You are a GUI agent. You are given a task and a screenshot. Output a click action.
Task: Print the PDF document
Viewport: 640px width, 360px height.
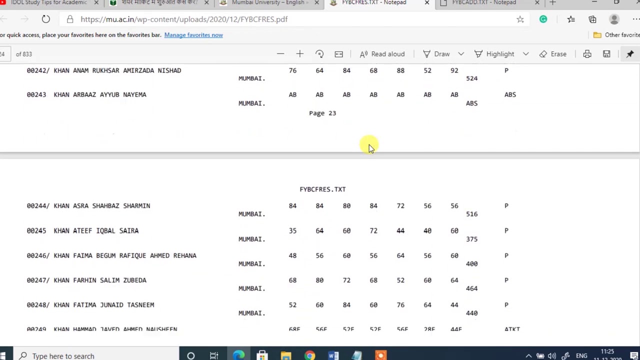point(587,54)
